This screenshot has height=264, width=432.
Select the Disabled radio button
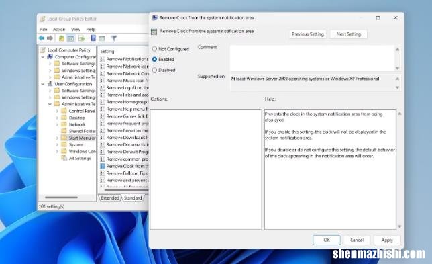tap(154, 70)
